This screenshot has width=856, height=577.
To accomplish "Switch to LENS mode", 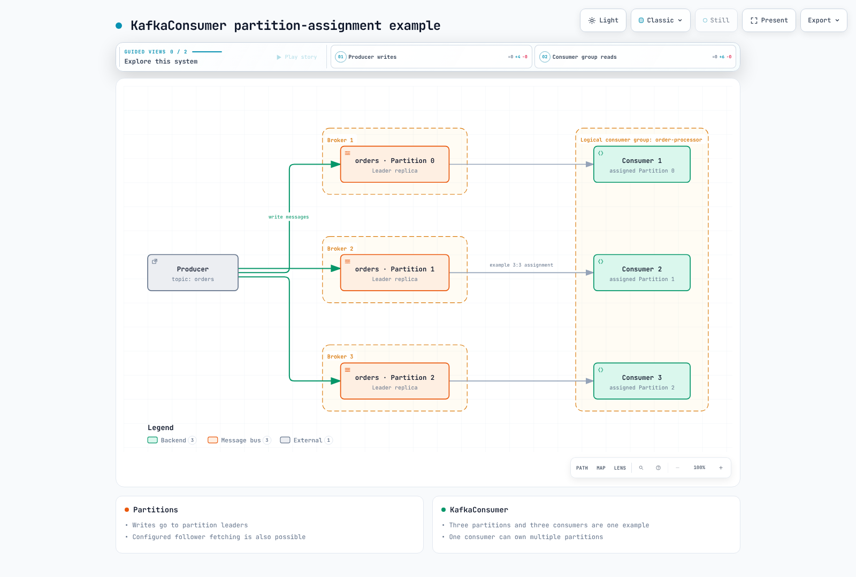I will pyautogui.click(x=620, y=468).
